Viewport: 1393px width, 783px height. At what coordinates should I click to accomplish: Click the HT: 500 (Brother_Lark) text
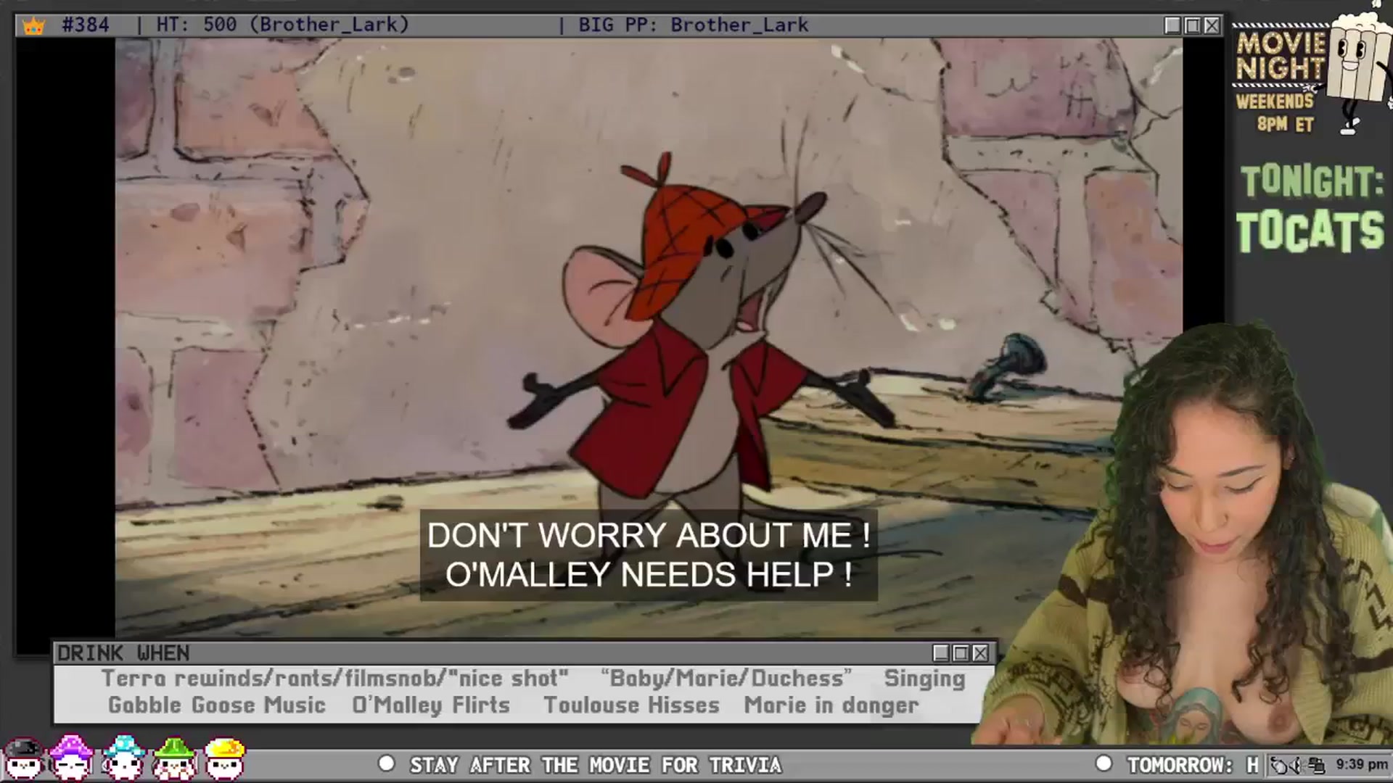pos(283,25)
